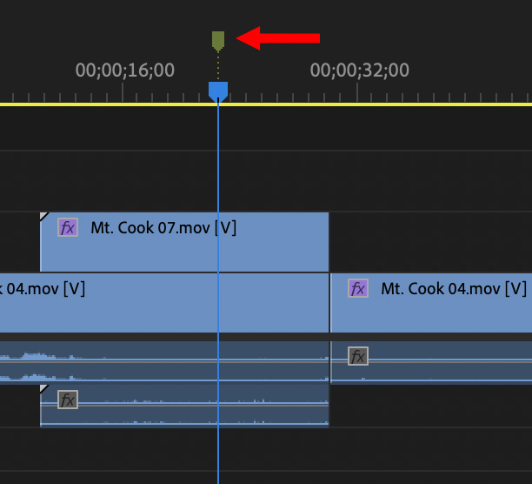This screenshot has height=484, width=532.
Task: Click fx badge on lowest audio clip
Action: pos(68,400)
